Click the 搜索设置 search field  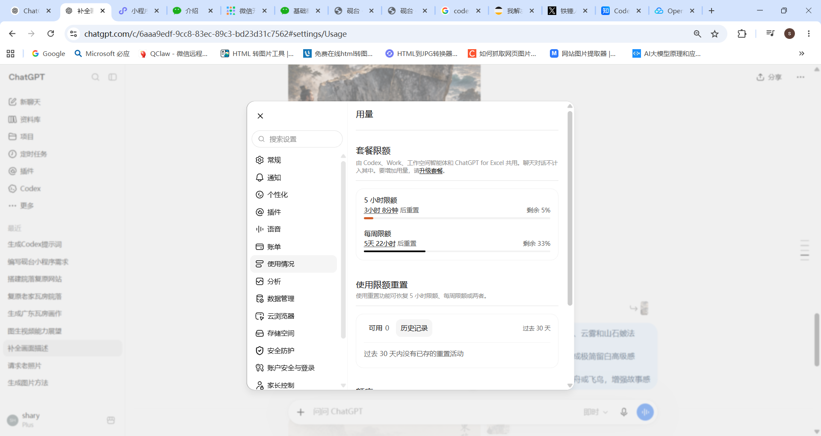click(297, 139)
